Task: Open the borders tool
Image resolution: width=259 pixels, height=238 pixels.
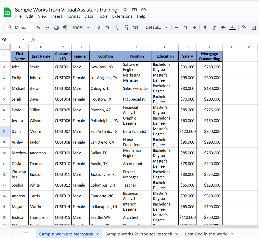Action: pos(254,28)
